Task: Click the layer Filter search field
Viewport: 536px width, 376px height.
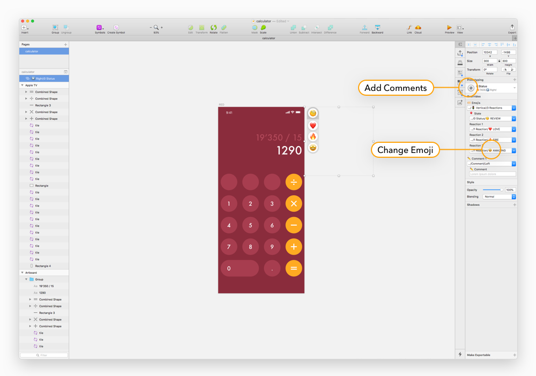Action: click(x=44, y=355)
